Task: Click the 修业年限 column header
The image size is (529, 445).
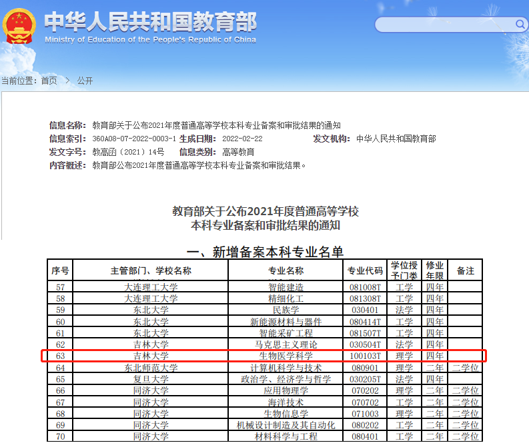Action: [x=434, y=270]
